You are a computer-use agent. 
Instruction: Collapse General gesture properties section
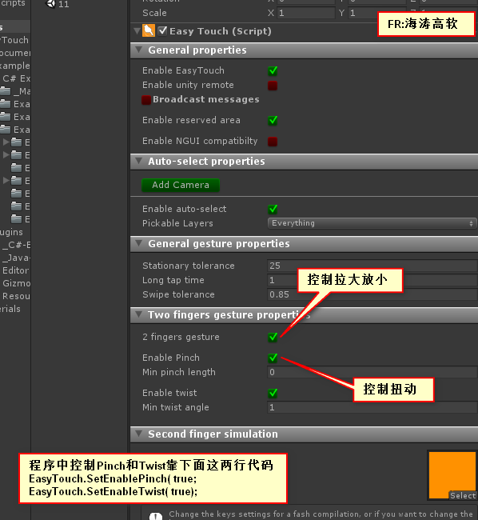point(139,243)
